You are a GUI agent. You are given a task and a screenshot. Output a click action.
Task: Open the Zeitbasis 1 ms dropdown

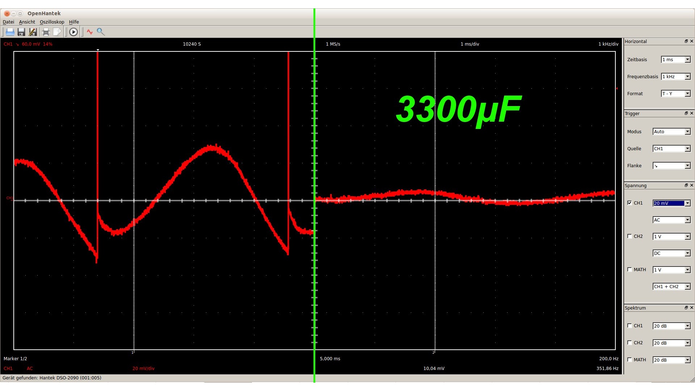coord(675,60)
